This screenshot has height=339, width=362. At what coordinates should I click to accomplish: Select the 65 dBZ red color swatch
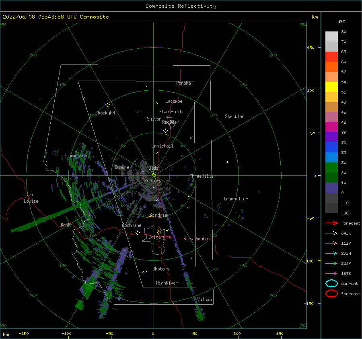pyautogui.click(x=331, y=57)
